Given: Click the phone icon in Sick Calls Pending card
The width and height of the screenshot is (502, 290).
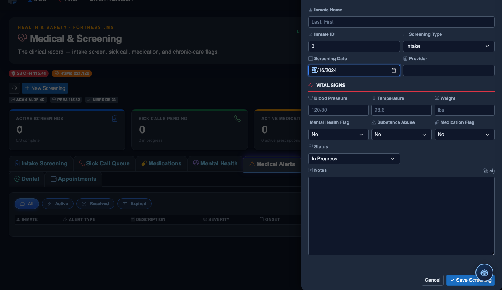Looking at the screenshot, I should pos(237,119).
